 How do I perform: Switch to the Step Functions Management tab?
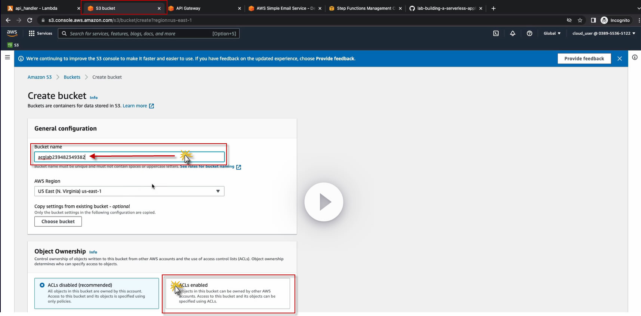click(x=366, y=8)
